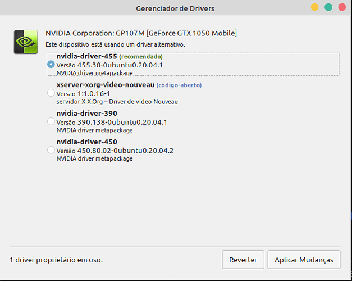
Task: Minimize the window with the yellow button
Action: pyautogui.click(x=315, y=8)
